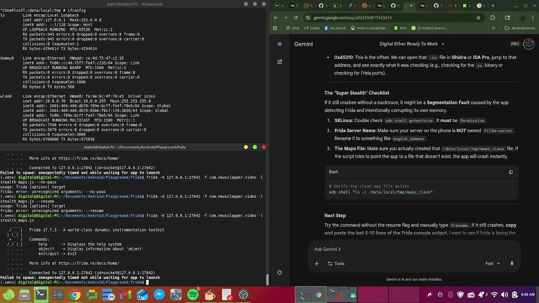539x303 pixels.
Task: Open a new Chrome tab
Action: point(493,6)
